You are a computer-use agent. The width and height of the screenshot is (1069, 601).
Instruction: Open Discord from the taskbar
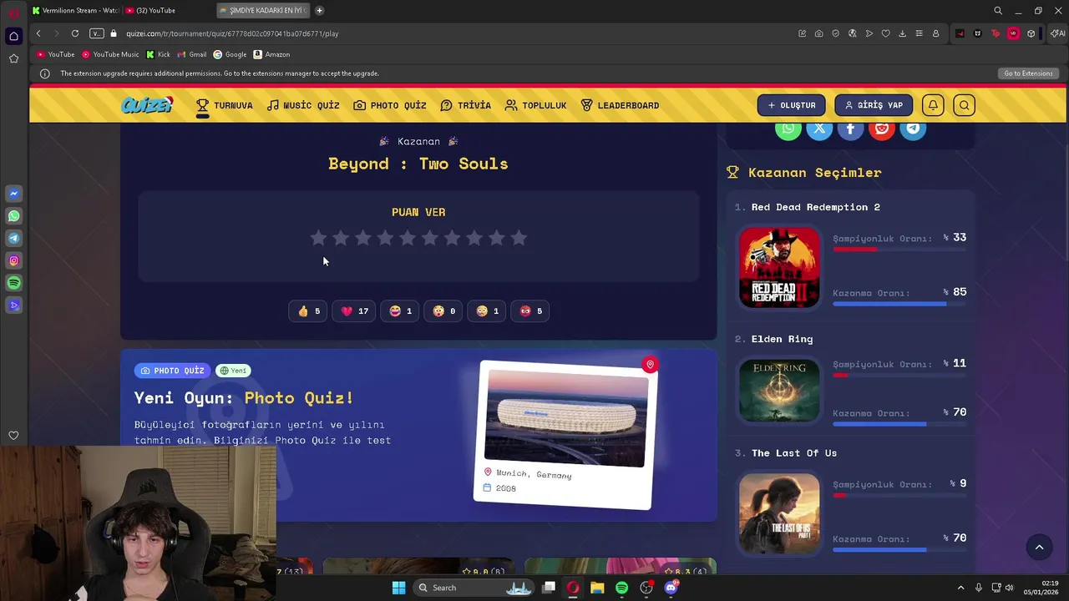point(671,588)
